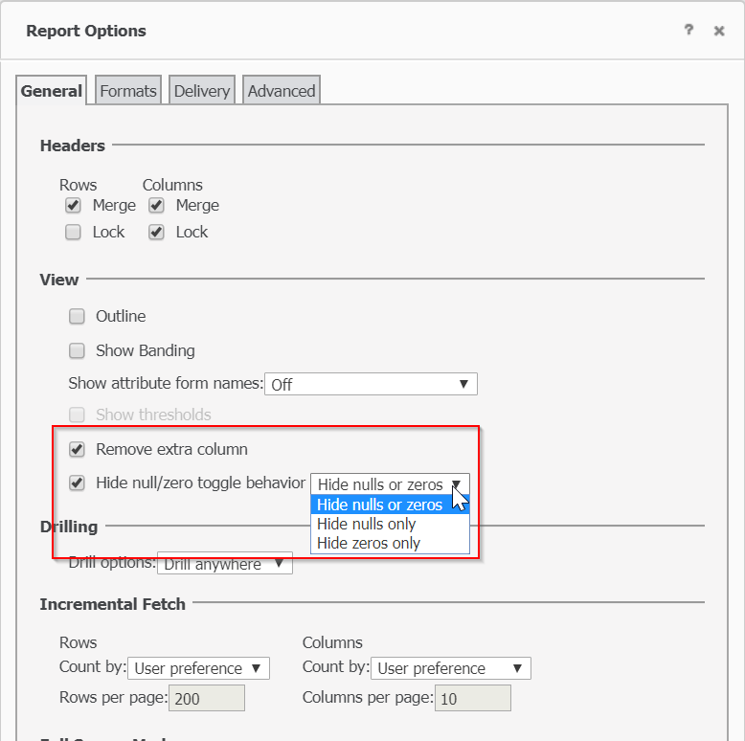The width and height of the screenshot is (745, 741).
Task: Open Show attribute form names dropdown
Action: click(371, 384)
